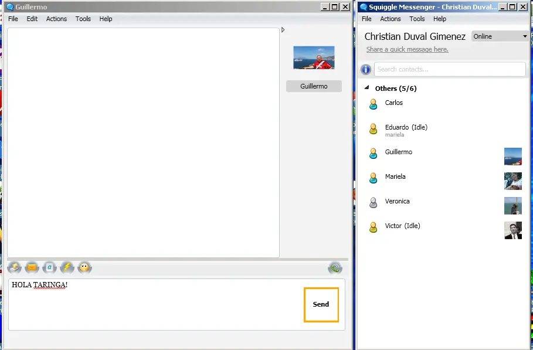Screen dimensions: 533x350
Task: Click Eduardo's idle status icon
Action: point(374,129)
